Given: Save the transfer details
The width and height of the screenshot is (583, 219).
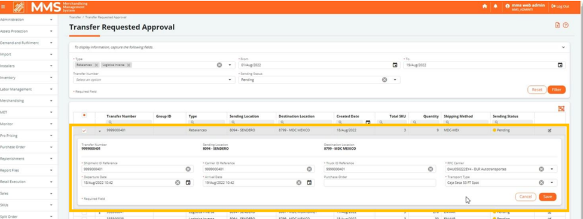Looking at the screenshot, I should tap(547, 197).
